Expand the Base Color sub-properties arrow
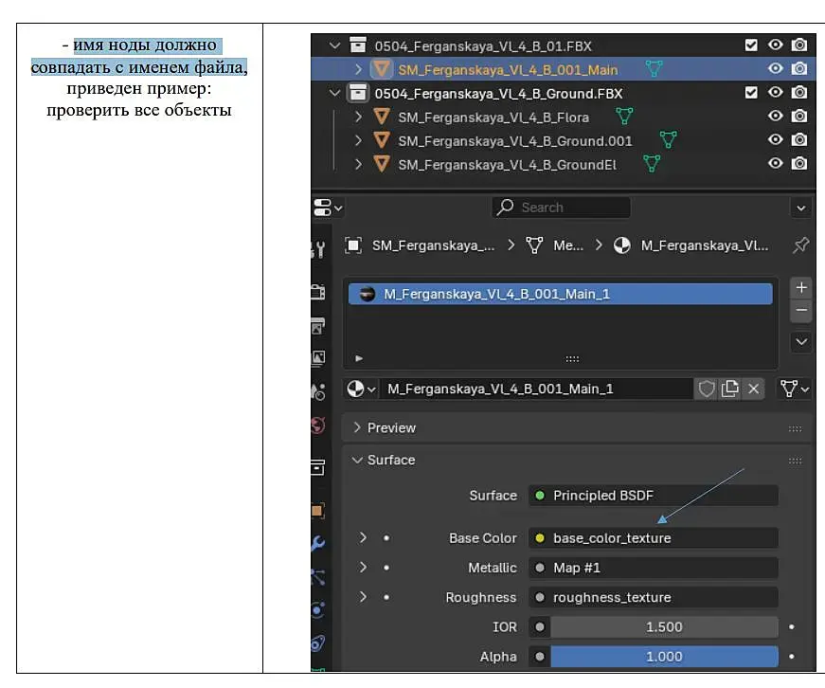Image resolution: width=825 pixels, height=688 pixels. tap(363, 538)
